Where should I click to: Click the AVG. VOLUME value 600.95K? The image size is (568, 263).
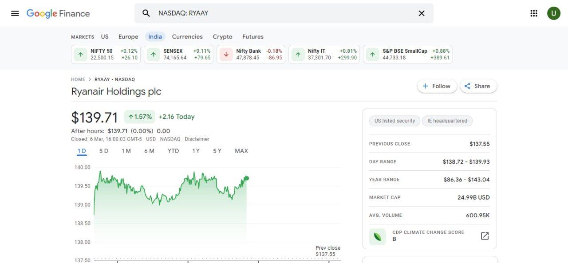pyautogui.click(x=478, y=215)
